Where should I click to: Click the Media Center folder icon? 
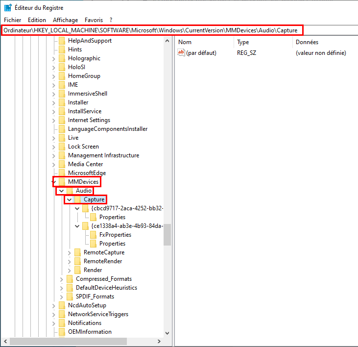62,164
